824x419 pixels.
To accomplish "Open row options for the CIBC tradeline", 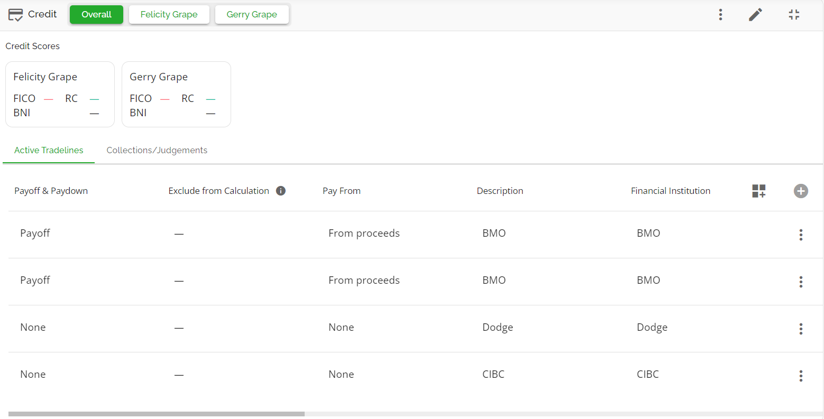I will pos(801,376).
